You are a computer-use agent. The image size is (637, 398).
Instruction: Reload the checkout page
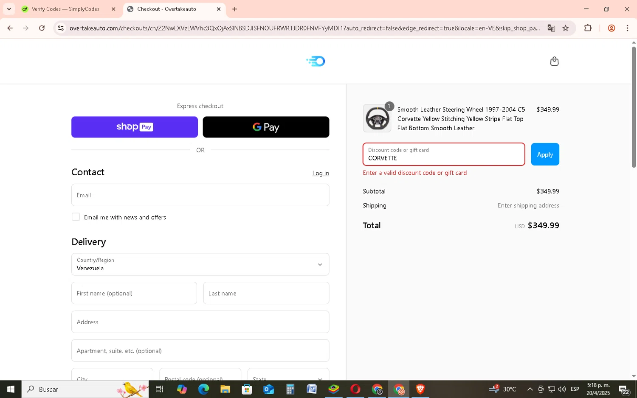click(x=42, y=28)
